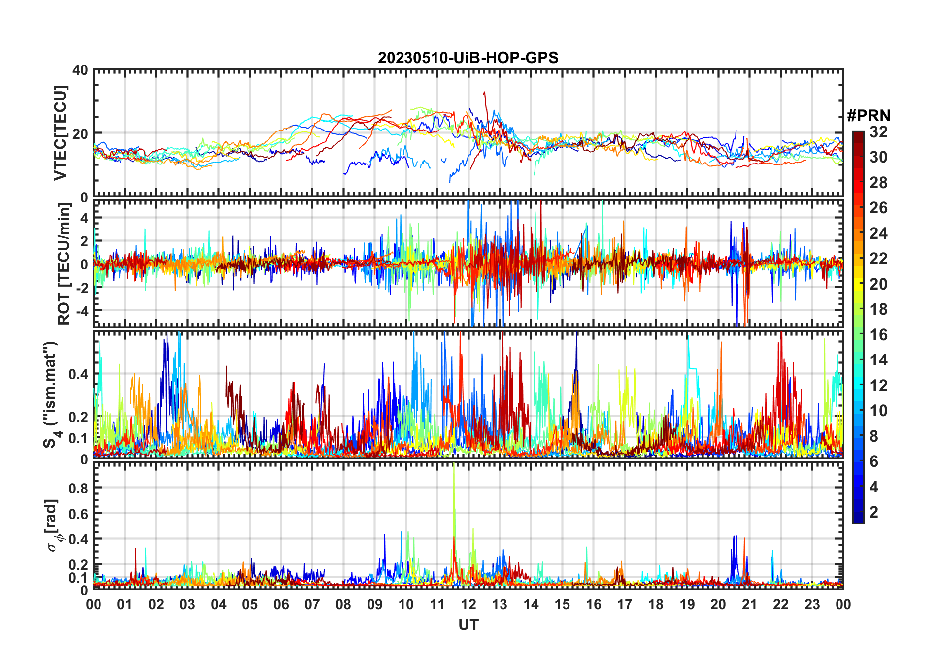Select the #PRN colorbar title

tap(869, 116)
